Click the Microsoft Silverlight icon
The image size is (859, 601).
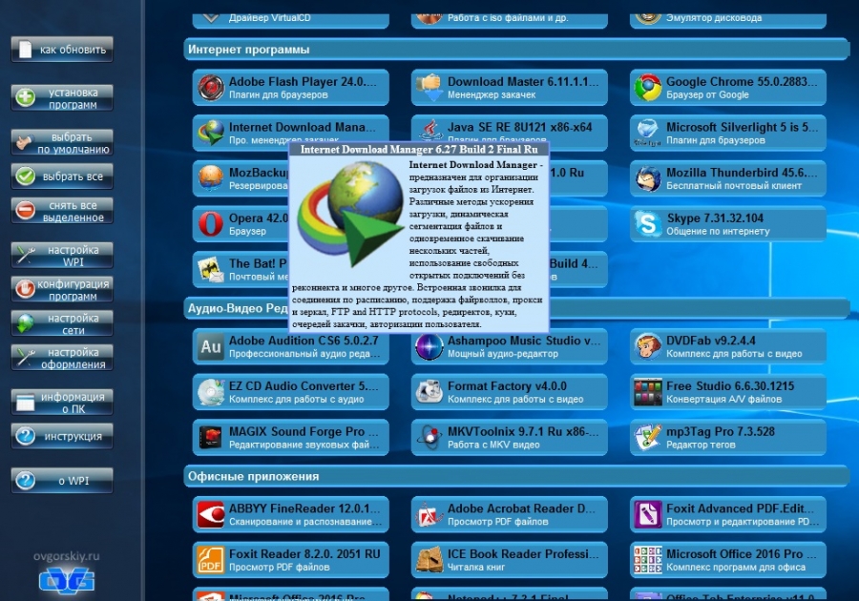(647, 133)
